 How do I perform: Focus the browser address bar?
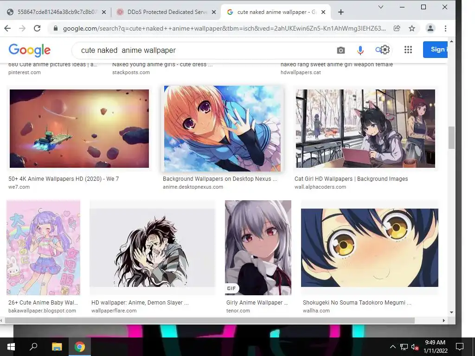click(224, 28)
